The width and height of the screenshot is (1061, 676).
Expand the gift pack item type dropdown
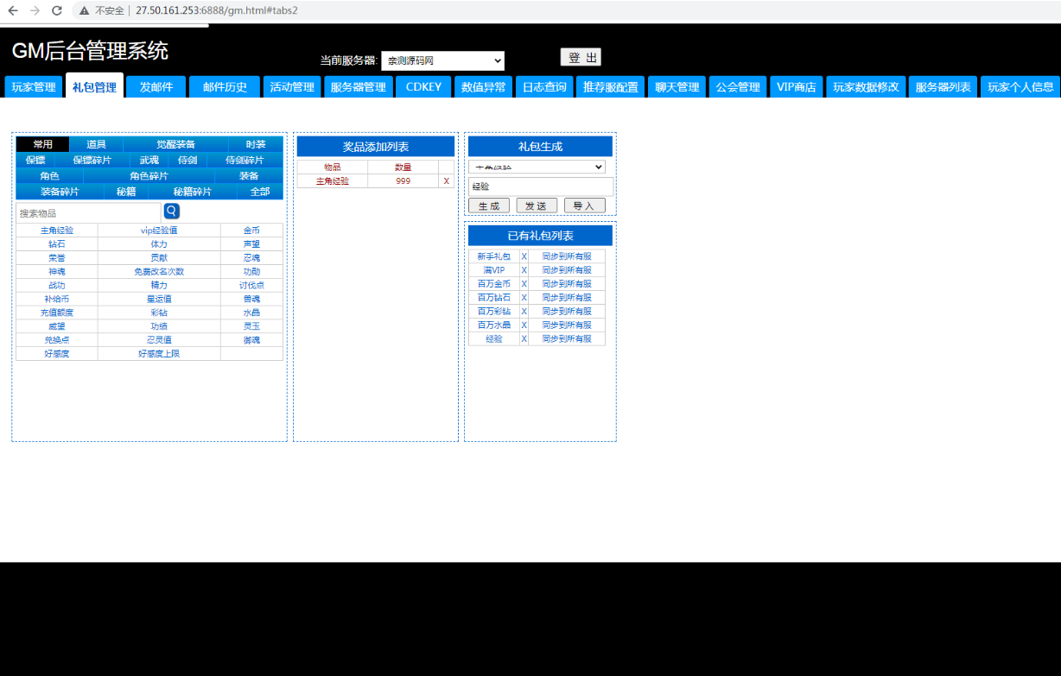(x=537, y=167)
